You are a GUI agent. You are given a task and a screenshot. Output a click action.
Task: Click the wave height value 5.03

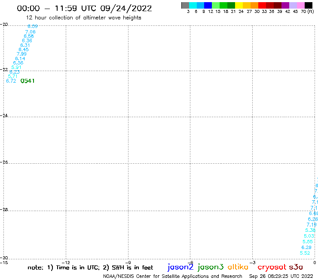(309, 236)
